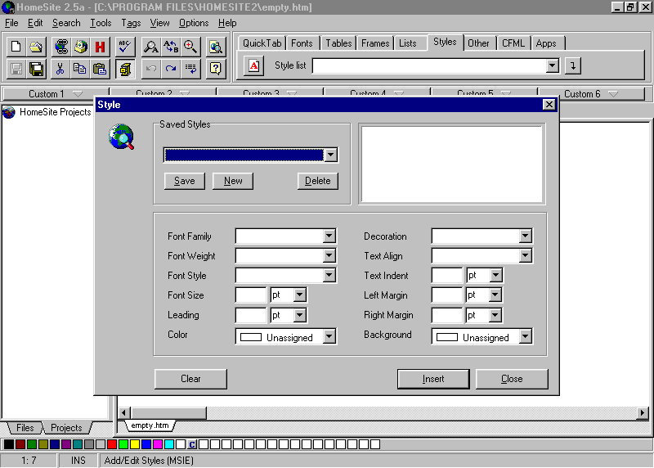Click the HomeSite Projects globe tree icon
This screenshot has width=654, height=468.
[9, 112]
